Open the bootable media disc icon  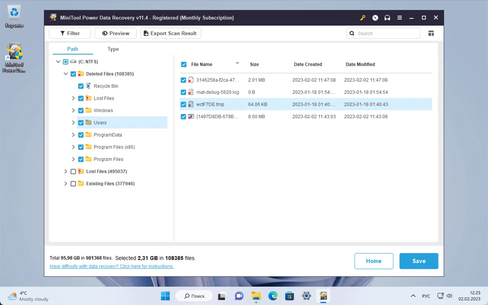point(375,18)
